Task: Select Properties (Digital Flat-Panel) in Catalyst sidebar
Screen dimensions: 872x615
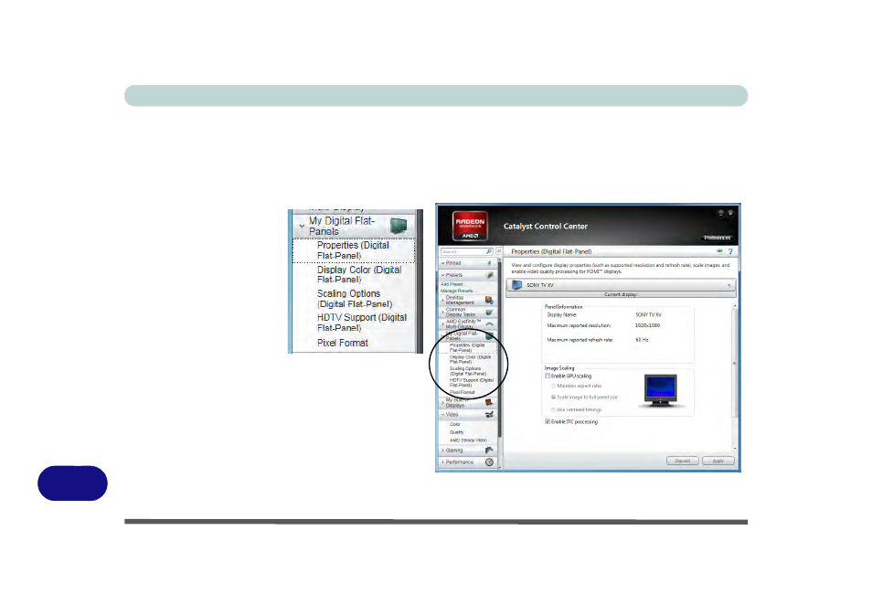Action: coord(467,347)
